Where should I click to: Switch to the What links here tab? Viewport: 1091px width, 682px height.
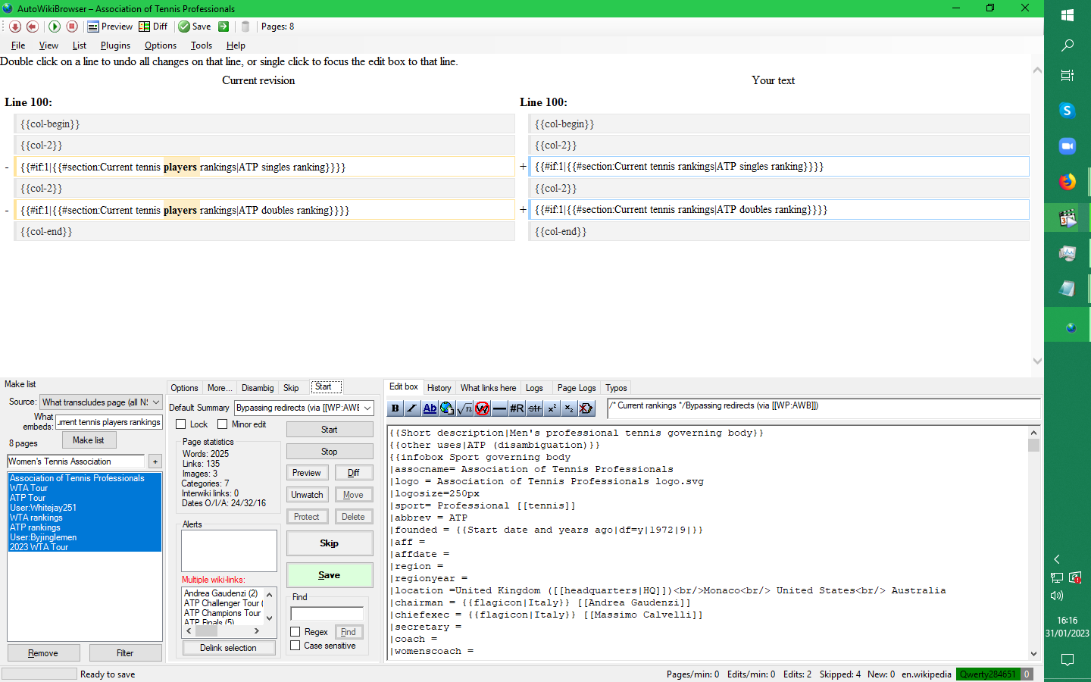click(488, 388)
